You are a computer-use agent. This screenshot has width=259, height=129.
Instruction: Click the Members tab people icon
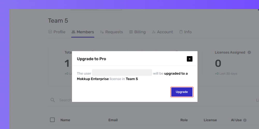(73, 32)
